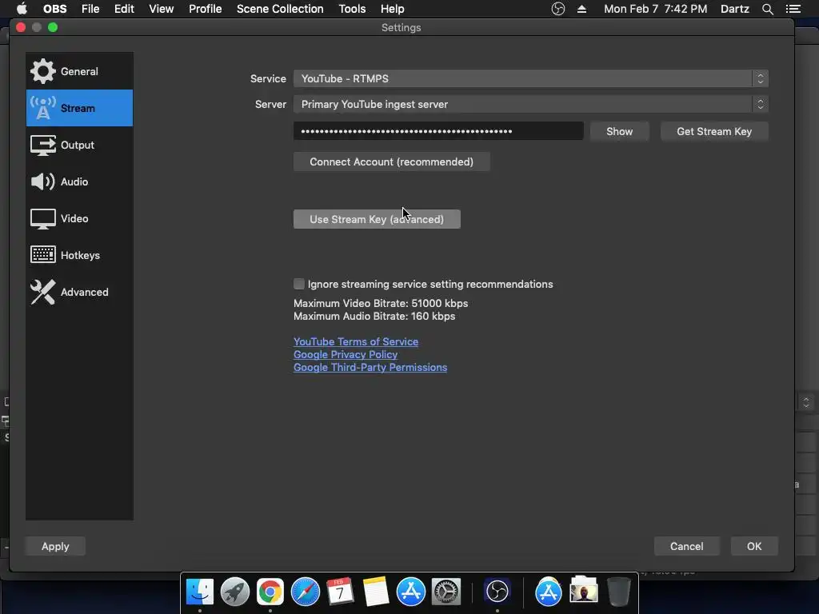Image resolution: width=819 pixels, height=614 pixels.
Task: Open the OBS application menu
Action: [55, 9]
